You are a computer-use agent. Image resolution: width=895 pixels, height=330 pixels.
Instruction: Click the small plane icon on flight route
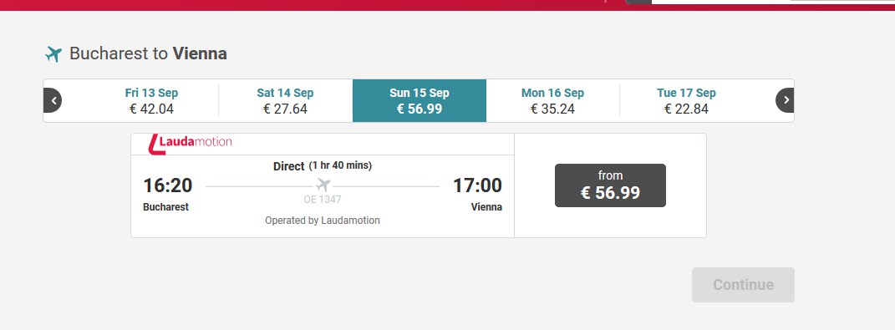(323, 185)
